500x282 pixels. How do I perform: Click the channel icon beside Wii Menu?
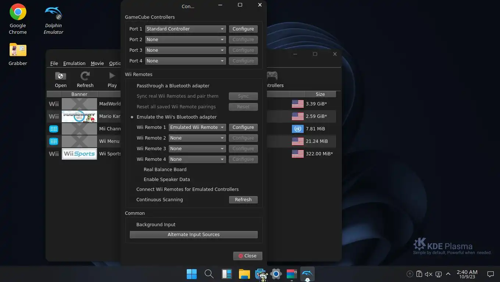pos(54,141)
